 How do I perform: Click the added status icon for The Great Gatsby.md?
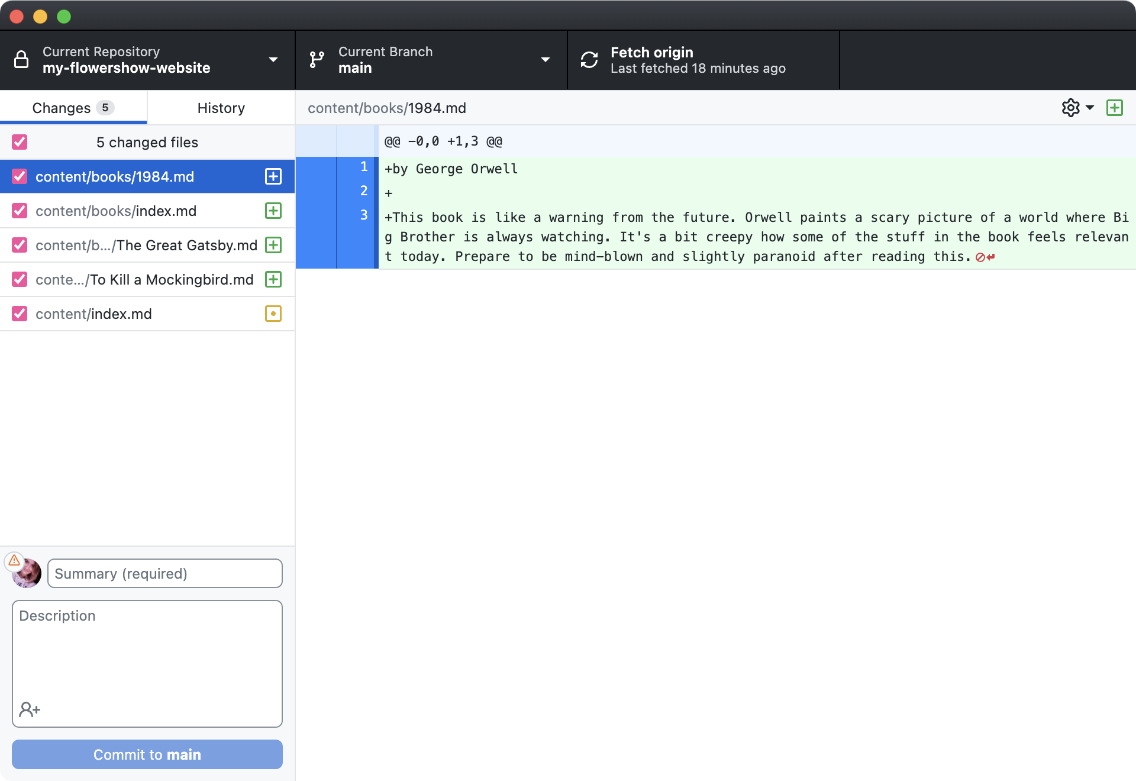tap(273, 245)
